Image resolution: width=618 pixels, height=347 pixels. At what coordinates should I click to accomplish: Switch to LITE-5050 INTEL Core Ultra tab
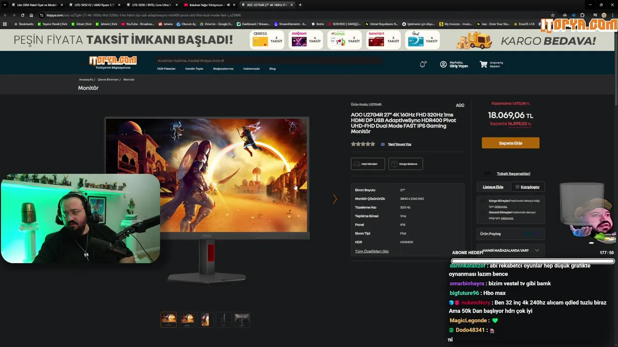(152, 5)
